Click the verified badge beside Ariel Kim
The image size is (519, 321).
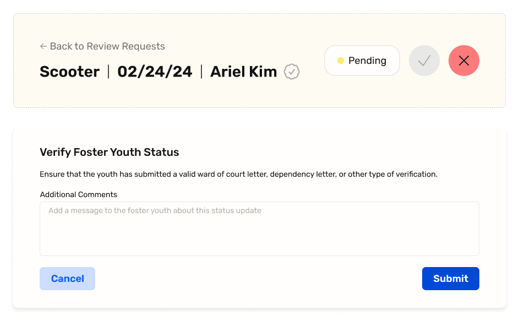click(x=292, y=72)
